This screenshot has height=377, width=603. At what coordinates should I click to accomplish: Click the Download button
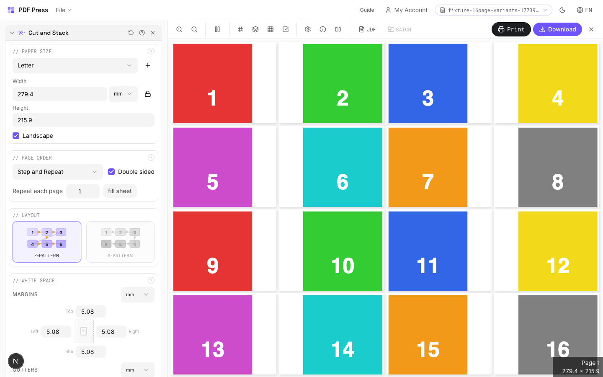click(x=557, y=29)
